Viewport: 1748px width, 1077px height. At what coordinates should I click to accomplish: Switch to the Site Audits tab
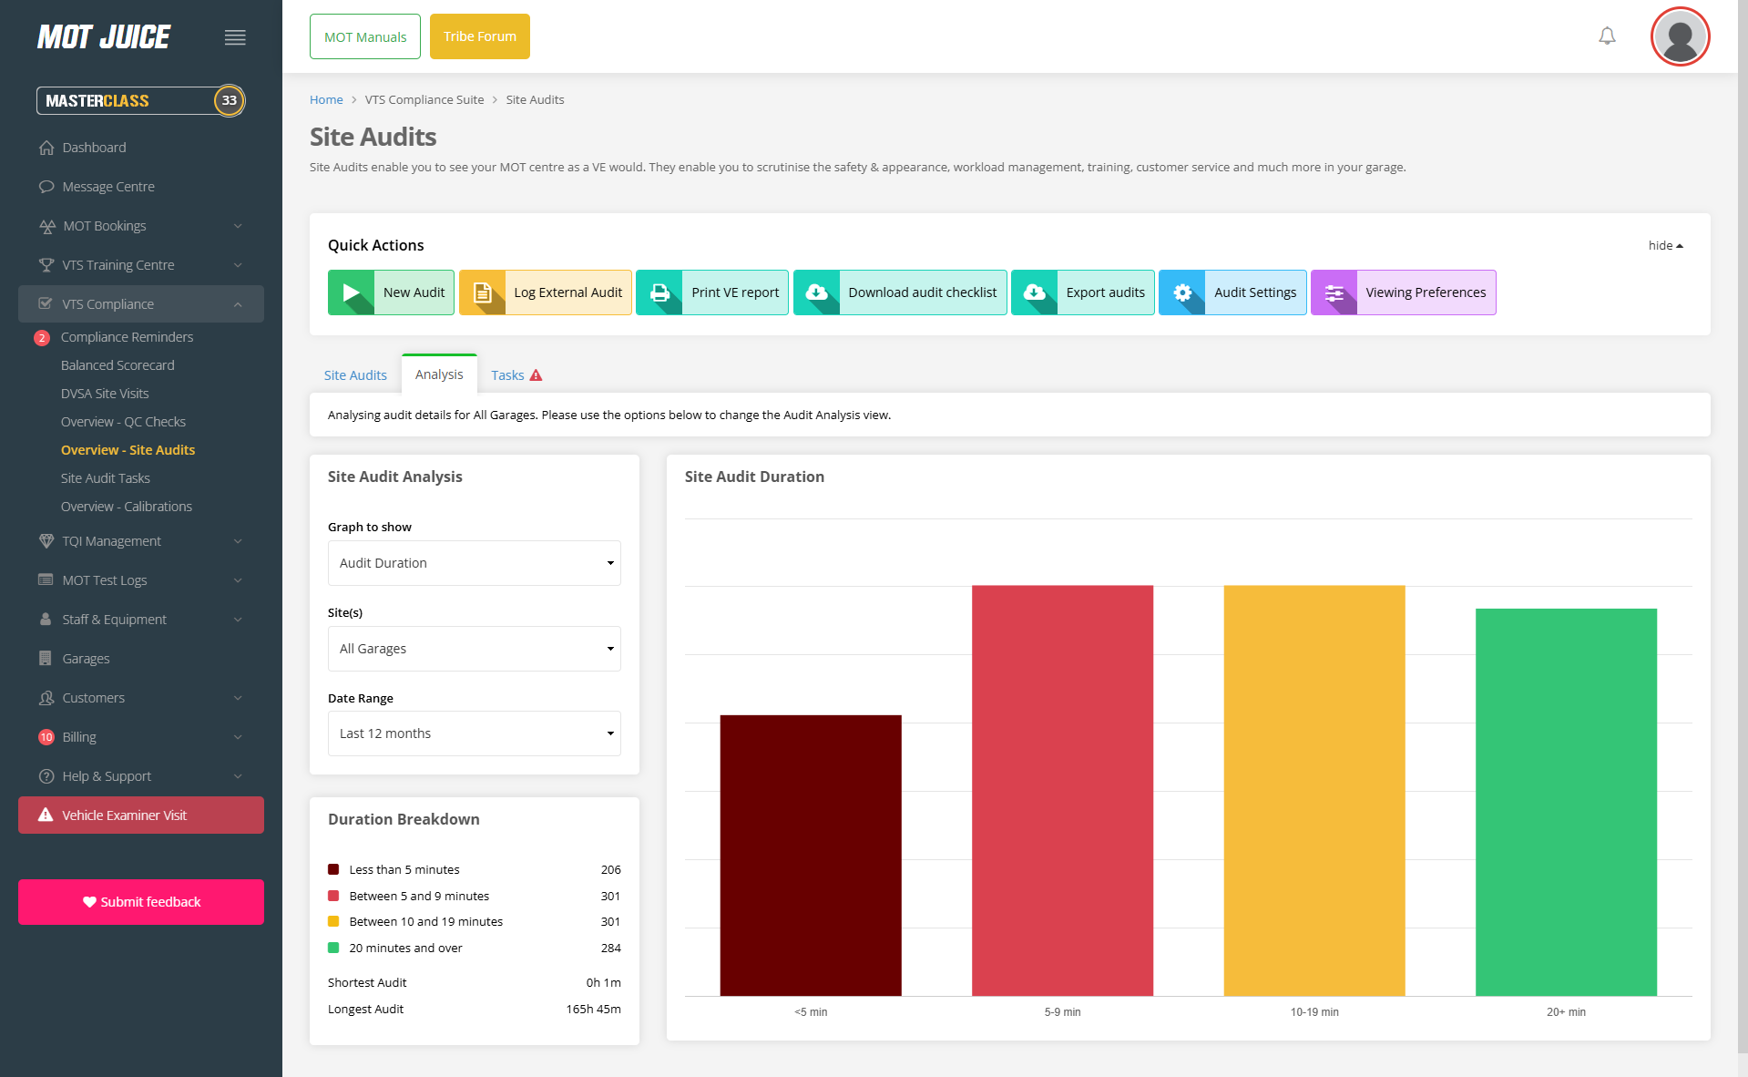(355, 374)
